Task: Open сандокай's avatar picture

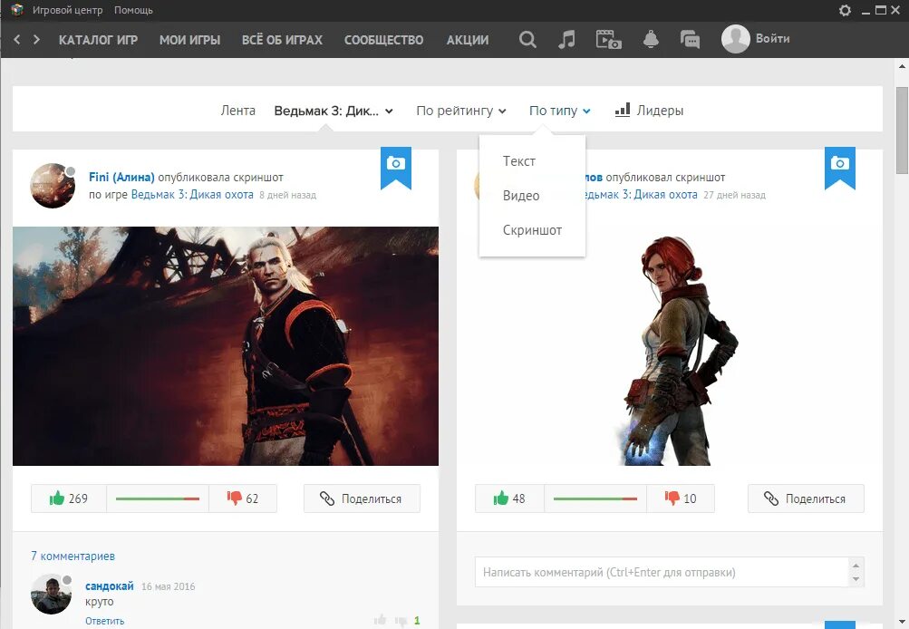Action: 51,595
